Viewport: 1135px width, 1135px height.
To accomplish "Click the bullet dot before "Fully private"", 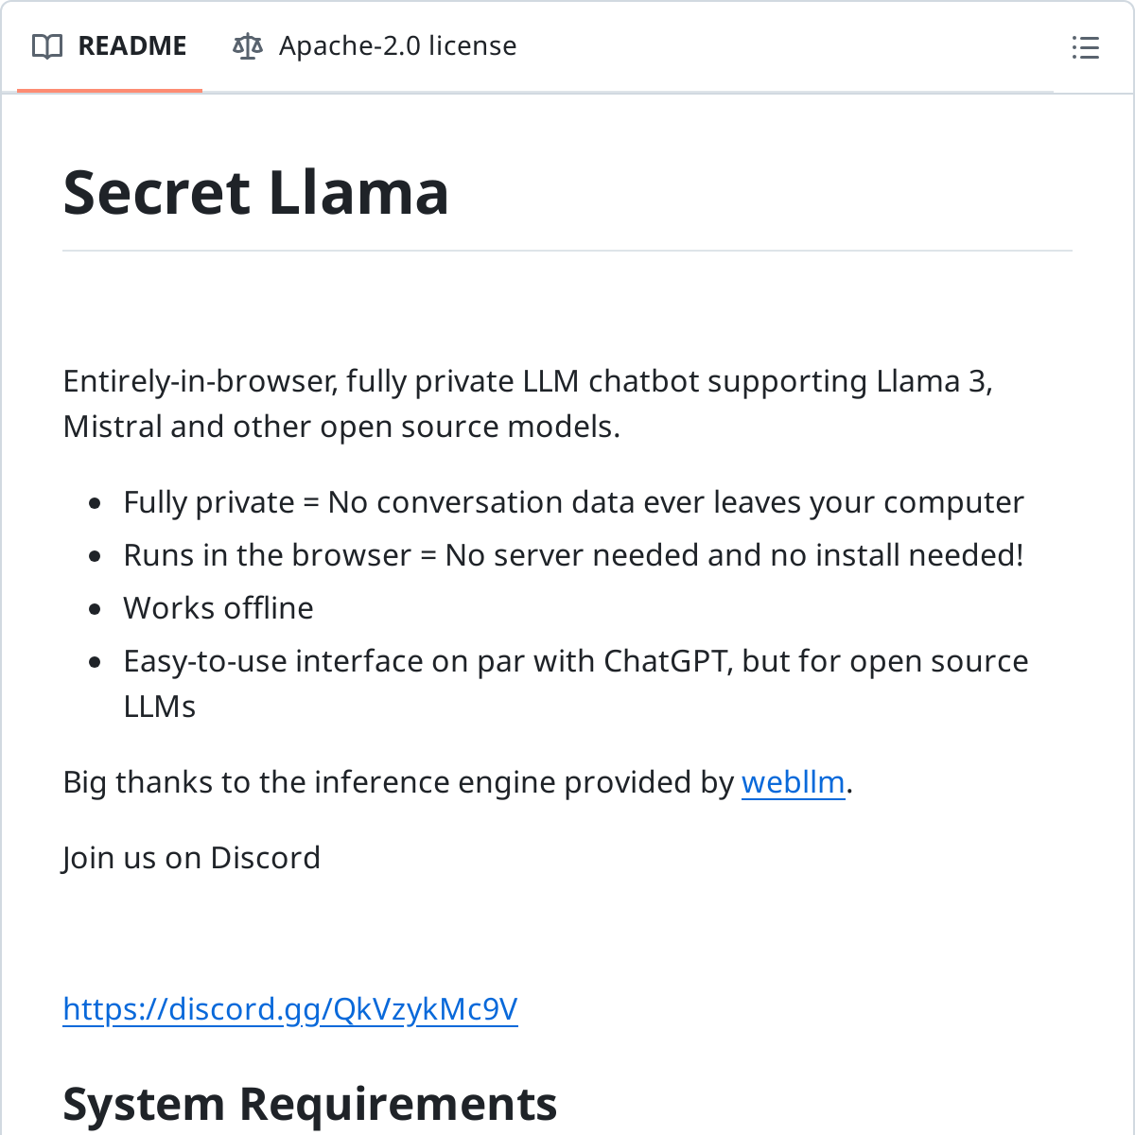I will [x=95, y=504].
